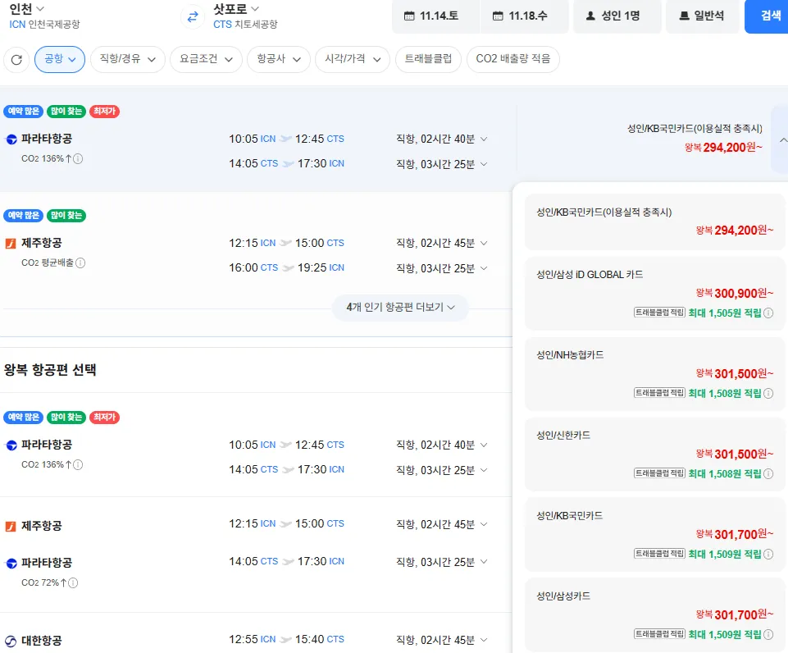Expand 12:55 ICN 대한항공 flight details
The image size is (788, 653).
(x=484, y=640)
